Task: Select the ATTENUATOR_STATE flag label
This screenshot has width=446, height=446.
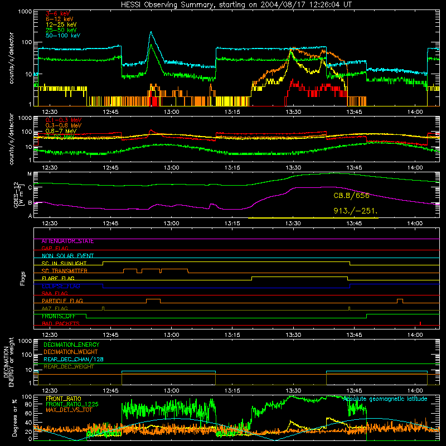Action: (67, 241)
